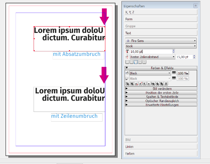Image resolution: width=210 pixels, height=164 pixels.
Task: Enable small caps text effect
Action: [x=149, y=84]
